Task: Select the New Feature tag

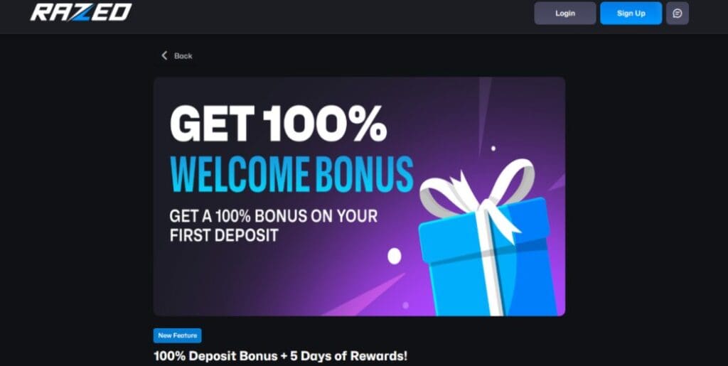Action: coord(177,335)
